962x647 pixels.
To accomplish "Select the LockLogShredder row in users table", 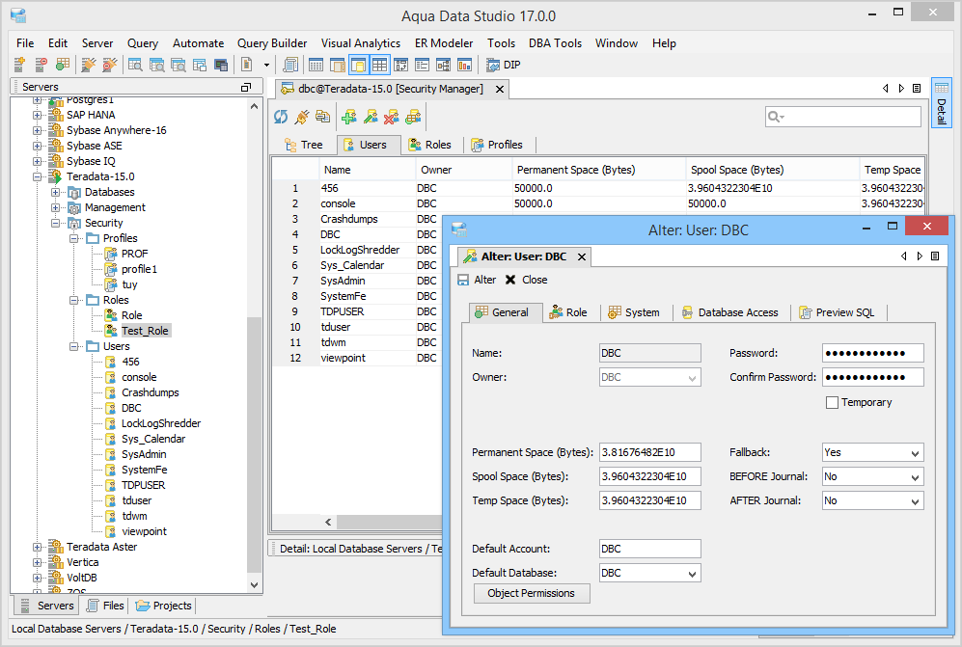I will 360,250.
